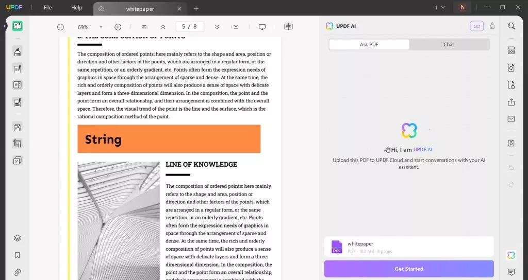Go to the next page arrow
The width and height of the screenshot is (528, 280).
click(x=217, y=27)
